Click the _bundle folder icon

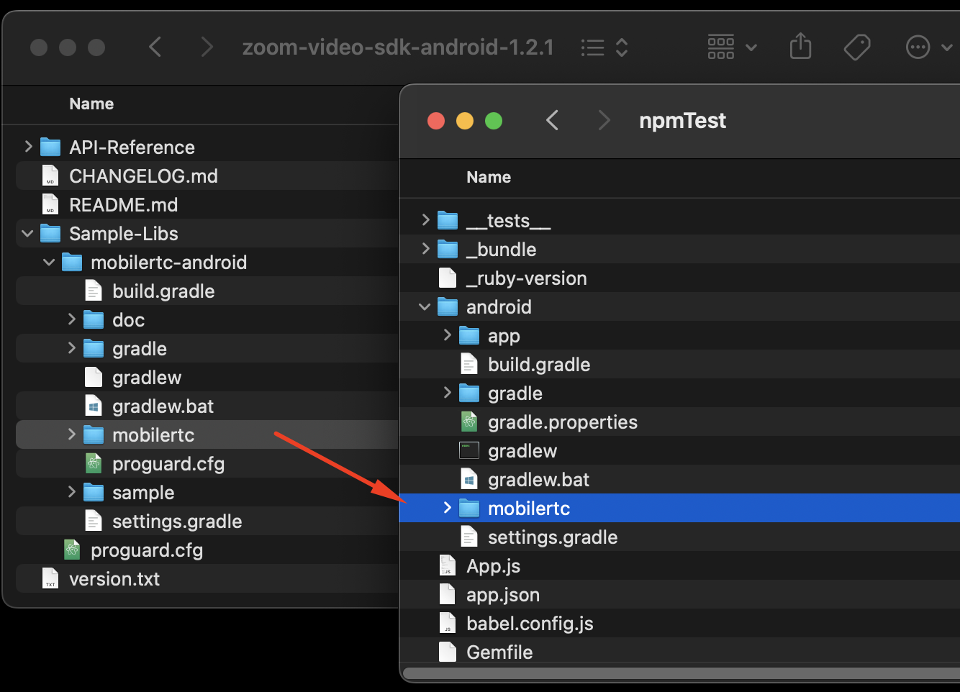click(x=448, y=249)
